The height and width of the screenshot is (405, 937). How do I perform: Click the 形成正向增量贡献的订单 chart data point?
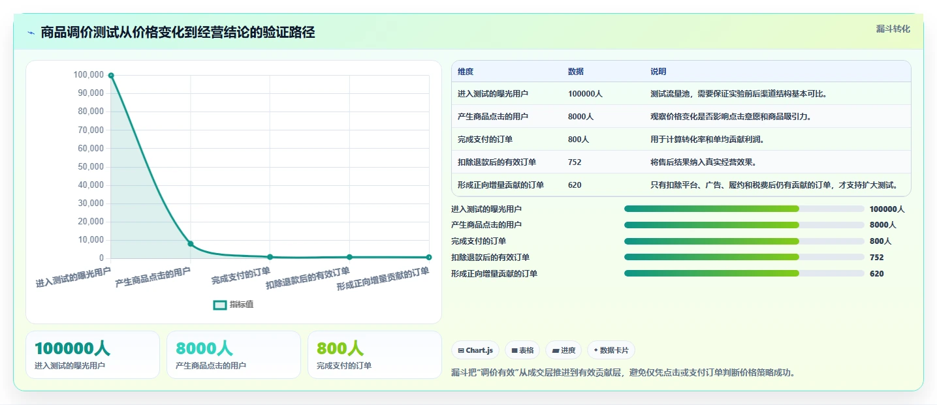pyautogui.click(x=429, y=258)
